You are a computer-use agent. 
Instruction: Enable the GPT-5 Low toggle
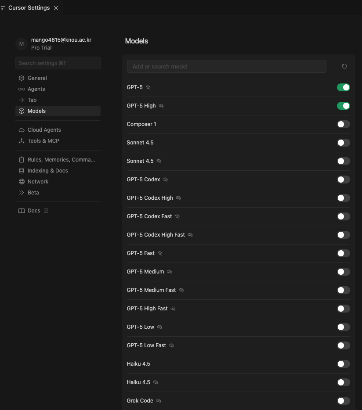click(344, 327)
